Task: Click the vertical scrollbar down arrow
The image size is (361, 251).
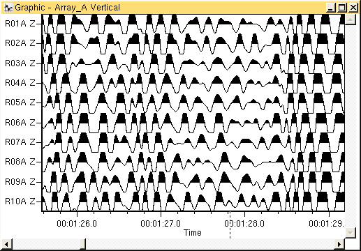Action: [350, 232]
